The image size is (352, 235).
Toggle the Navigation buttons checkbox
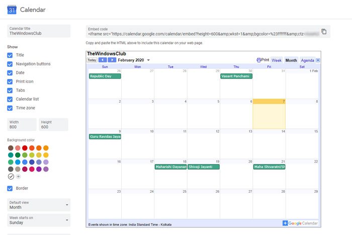coord(10,64)
